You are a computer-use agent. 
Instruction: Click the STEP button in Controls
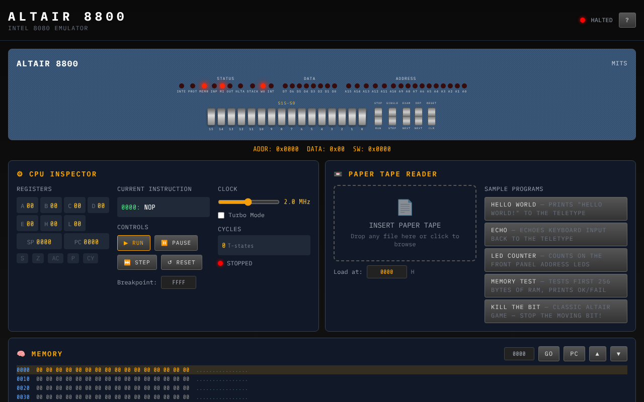click(137, 262)
